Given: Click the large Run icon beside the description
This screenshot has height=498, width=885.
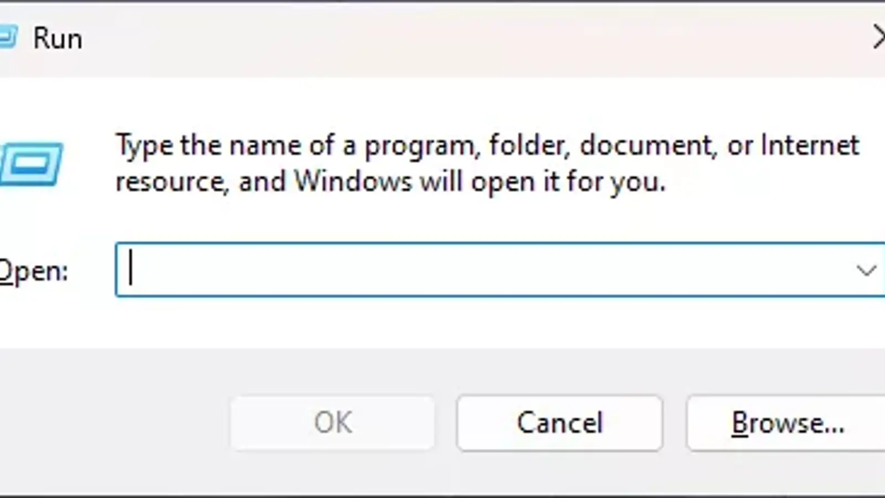Looking at the screenshot, I should point(32,164).
